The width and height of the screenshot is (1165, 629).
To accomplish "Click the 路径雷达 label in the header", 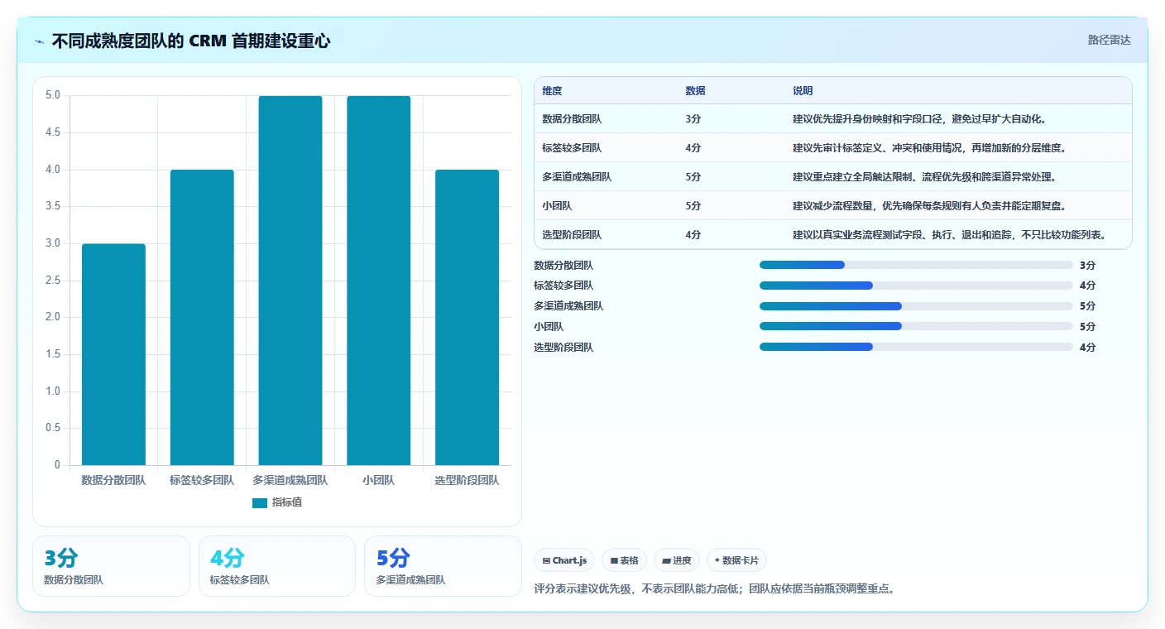I will [x=1109, y=40].
